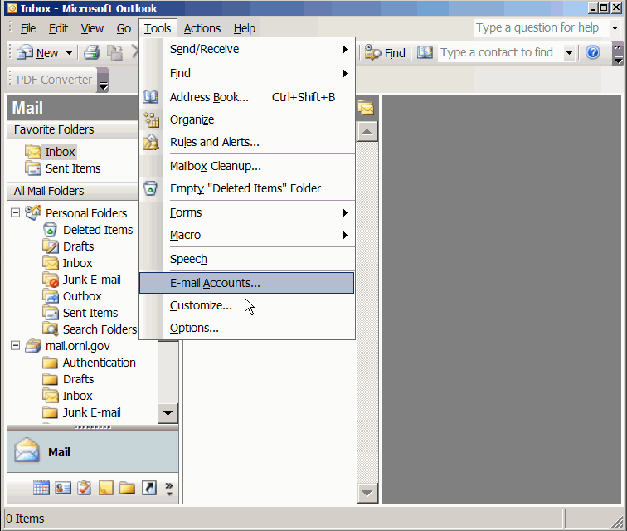The width and height of the screenshot is (627, 531).
Task: Choose Empty Deleted Items Folder item
Action: tap(246, 188)
